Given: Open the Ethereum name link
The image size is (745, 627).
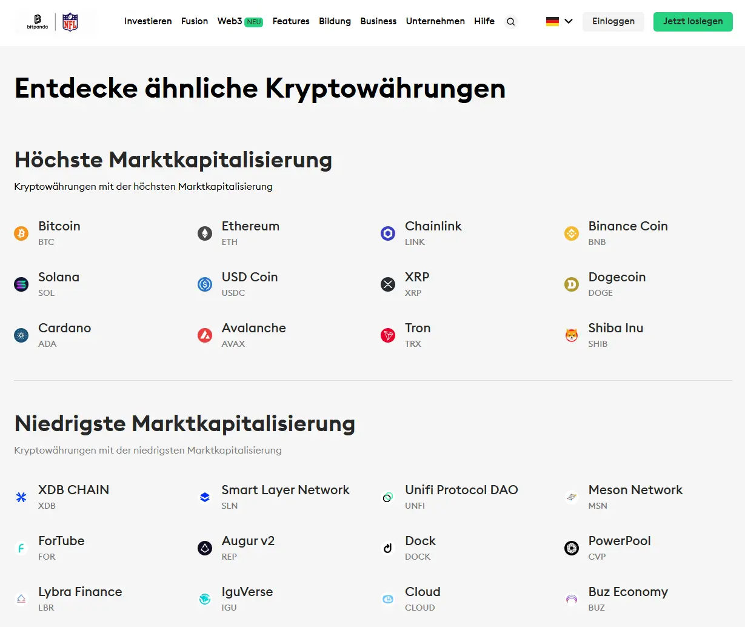Looking at the screenshot, I should click(250, 226).
